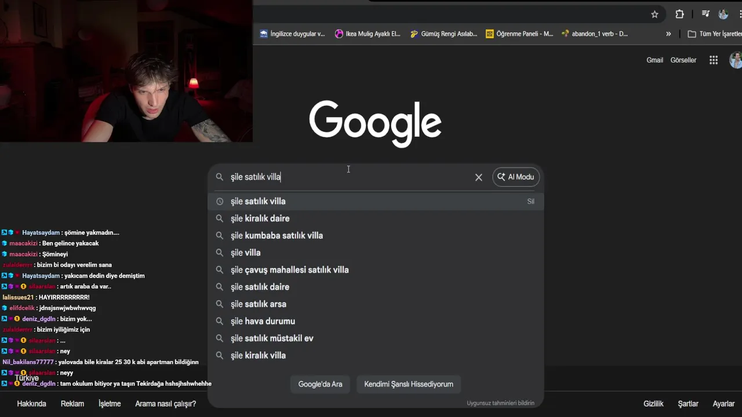
Task: Click chat message Ben gelince yakacak
Action: coord(70,243)
